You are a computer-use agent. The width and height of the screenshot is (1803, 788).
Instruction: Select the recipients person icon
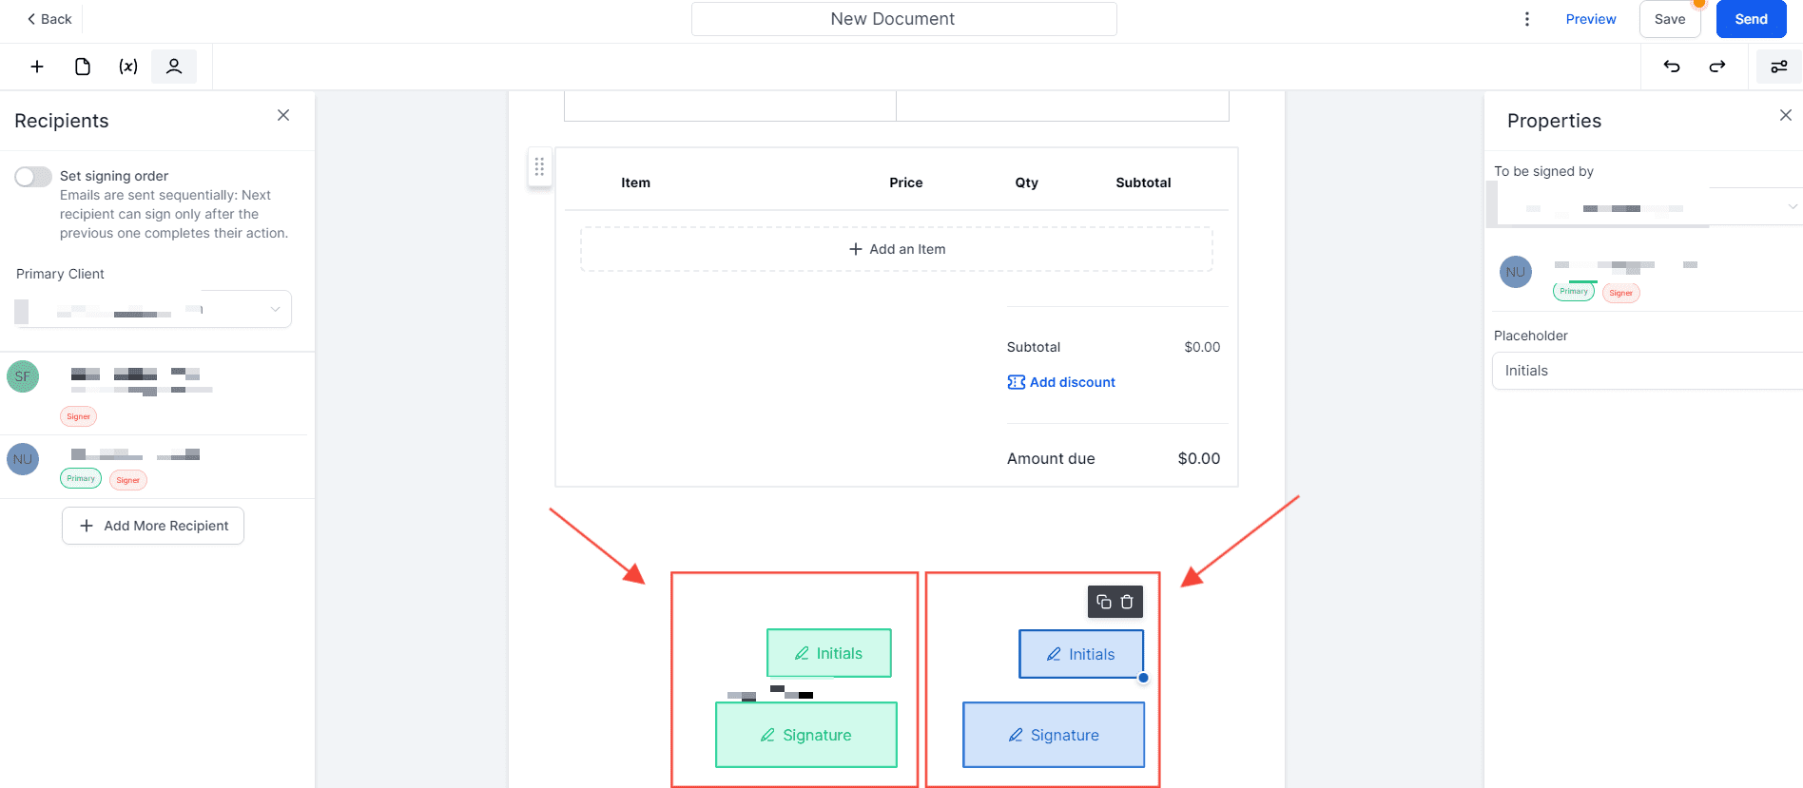(174, 67)
